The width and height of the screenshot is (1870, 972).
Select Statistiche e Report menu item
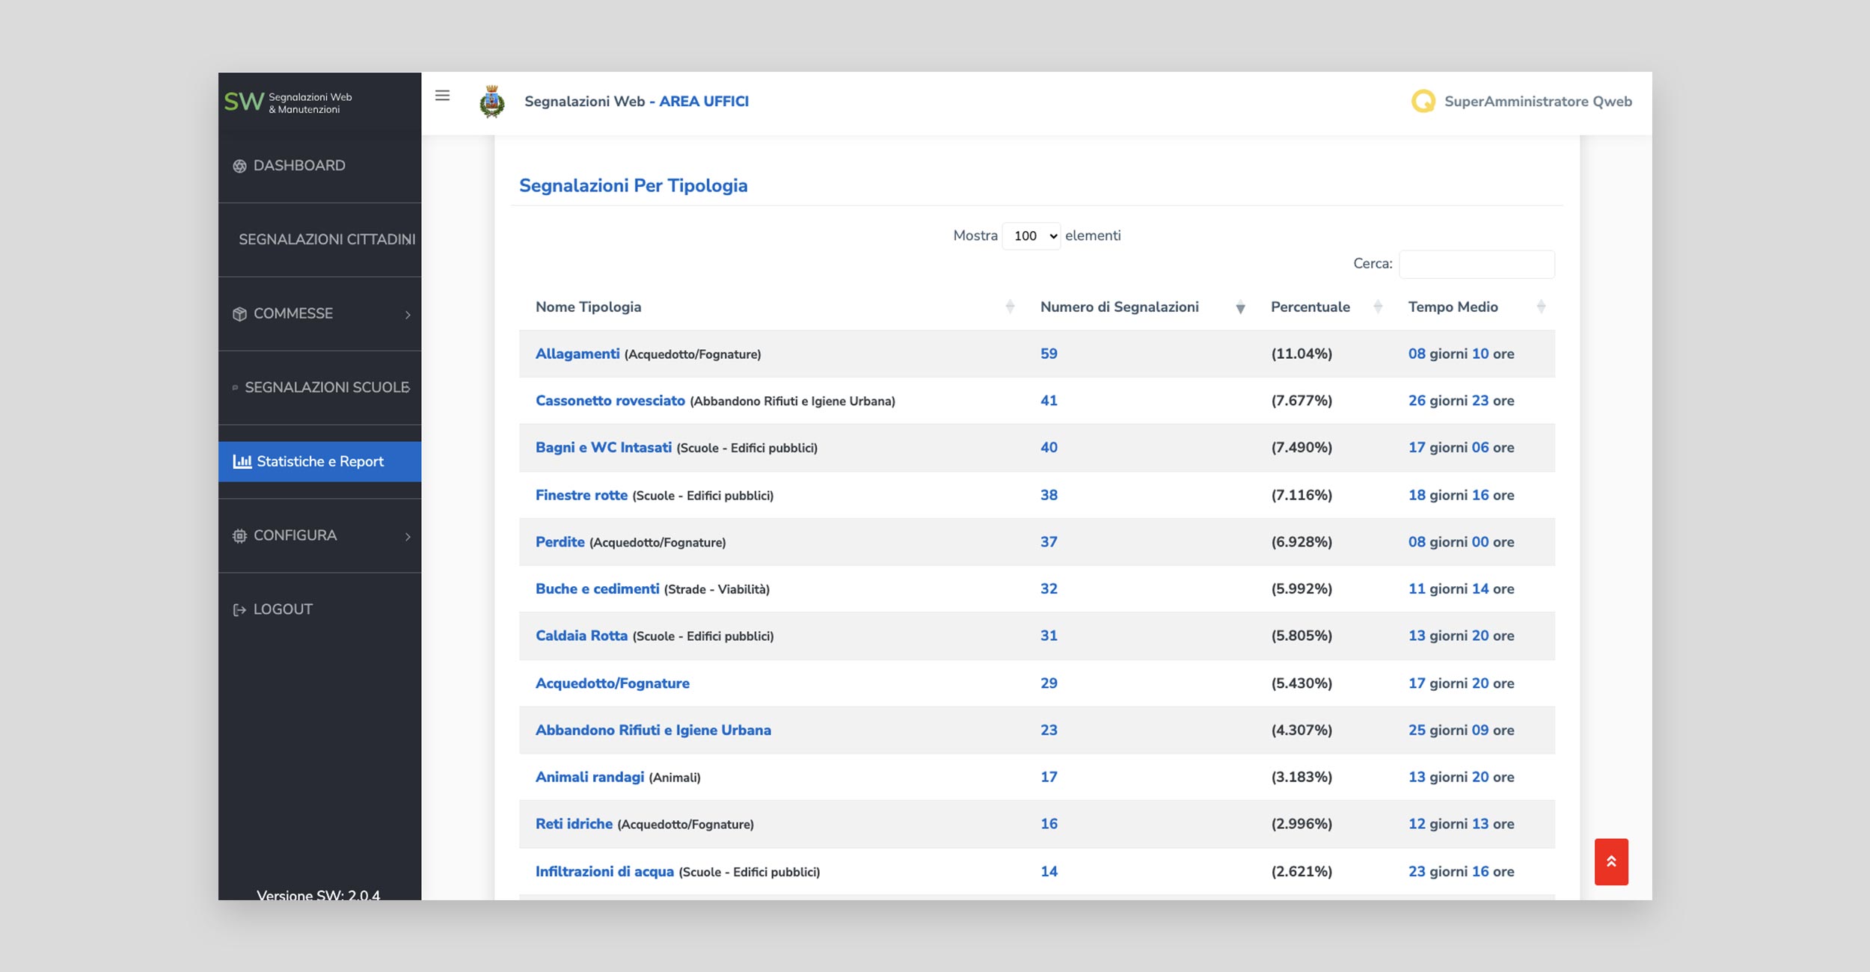tap(319, 461)
